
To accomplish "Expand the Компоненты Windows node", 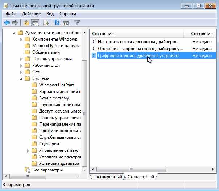I will (x=21, y=40).
